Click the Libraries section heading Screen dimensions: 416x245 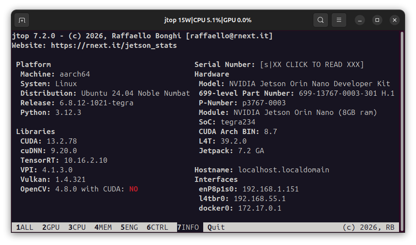pos(36,132)
